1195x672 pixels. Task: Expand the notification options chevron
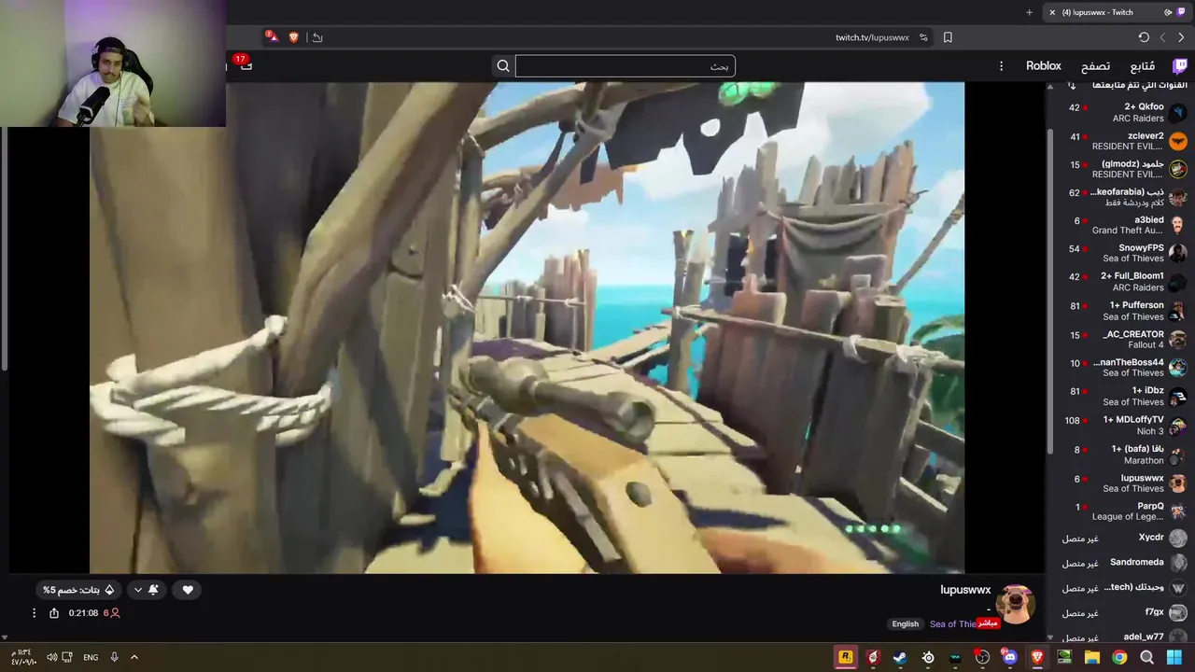coord(138,590)
